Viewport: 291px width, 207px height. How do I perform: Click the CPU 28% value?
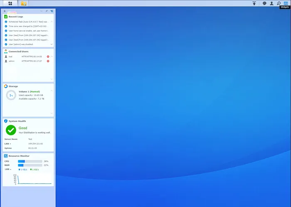point(46,161)
